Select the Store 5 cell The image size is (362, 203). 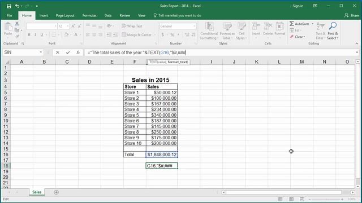(135, 115)
